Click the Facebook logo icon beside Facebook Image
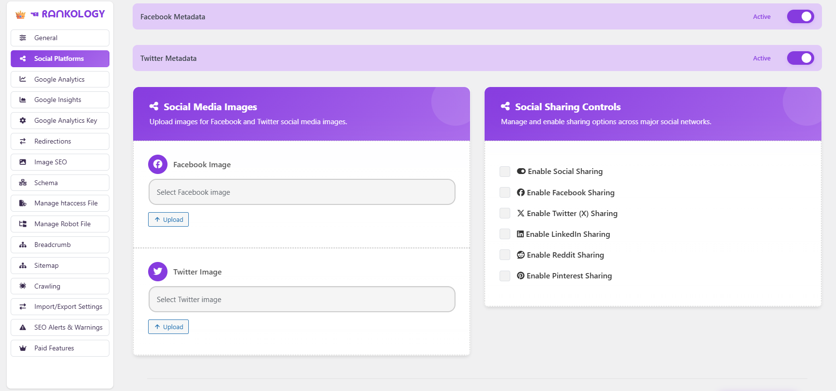This screenshot has height=391, width=836. pos(158,164)
